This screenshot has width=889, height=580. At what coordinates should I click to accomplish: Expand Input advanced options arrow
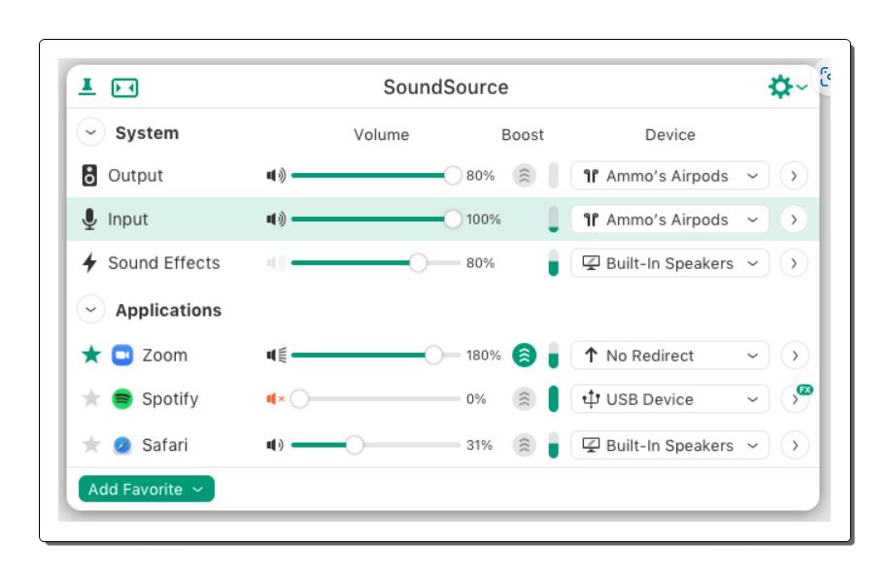[794, 220]
